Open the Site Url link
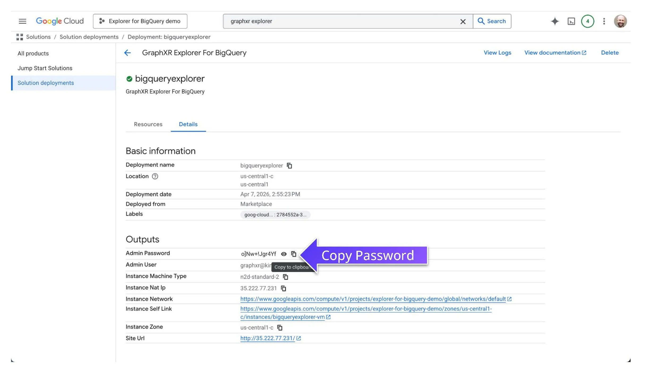This screenshot has height=373, width=664. tap(267, 338)
